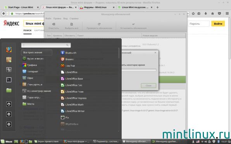Open plain LibreOffice entry in the menu

pyautogui.click(x=69, y=72)
